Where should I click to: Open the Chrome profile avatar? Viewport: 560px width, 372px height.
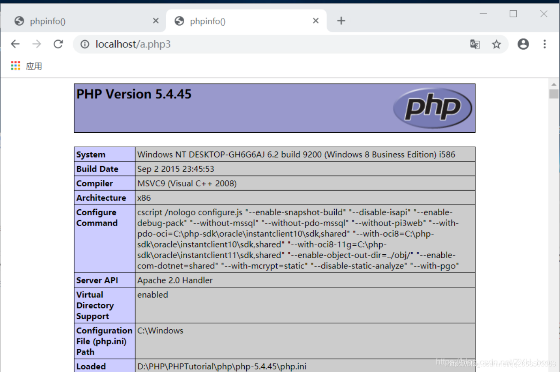point(523,44)
